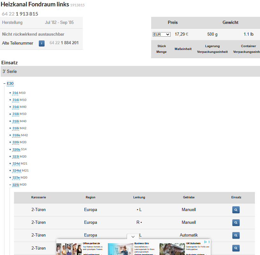Click the AdChoices icon on the ad
This screenshot has width=260, height=255.
pyautogui.click(x=206, y=242)
